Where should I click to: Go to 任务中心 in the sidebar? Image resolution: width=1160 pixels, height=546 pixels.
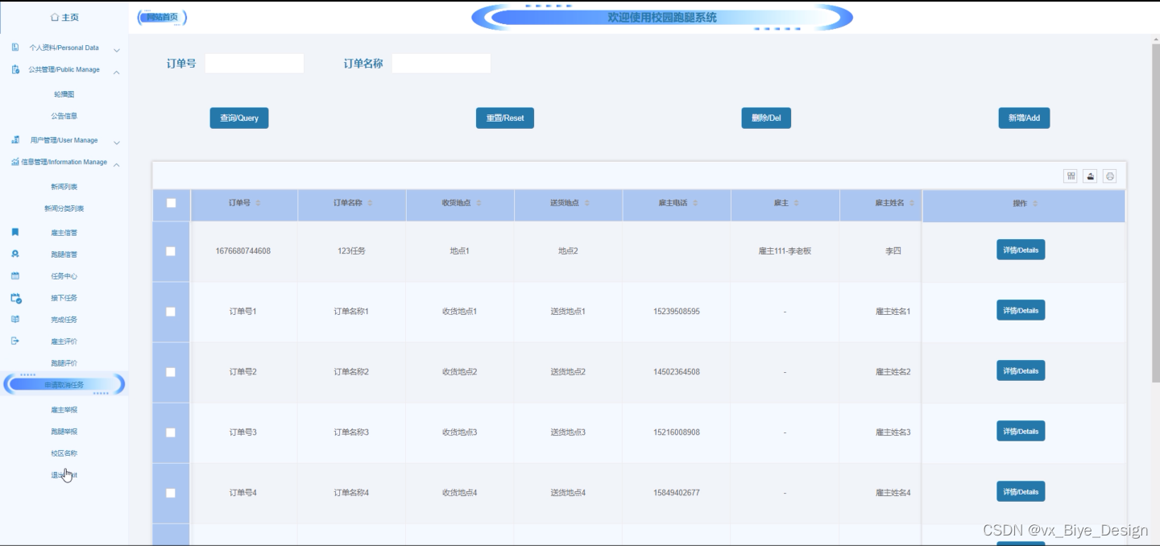64,276
